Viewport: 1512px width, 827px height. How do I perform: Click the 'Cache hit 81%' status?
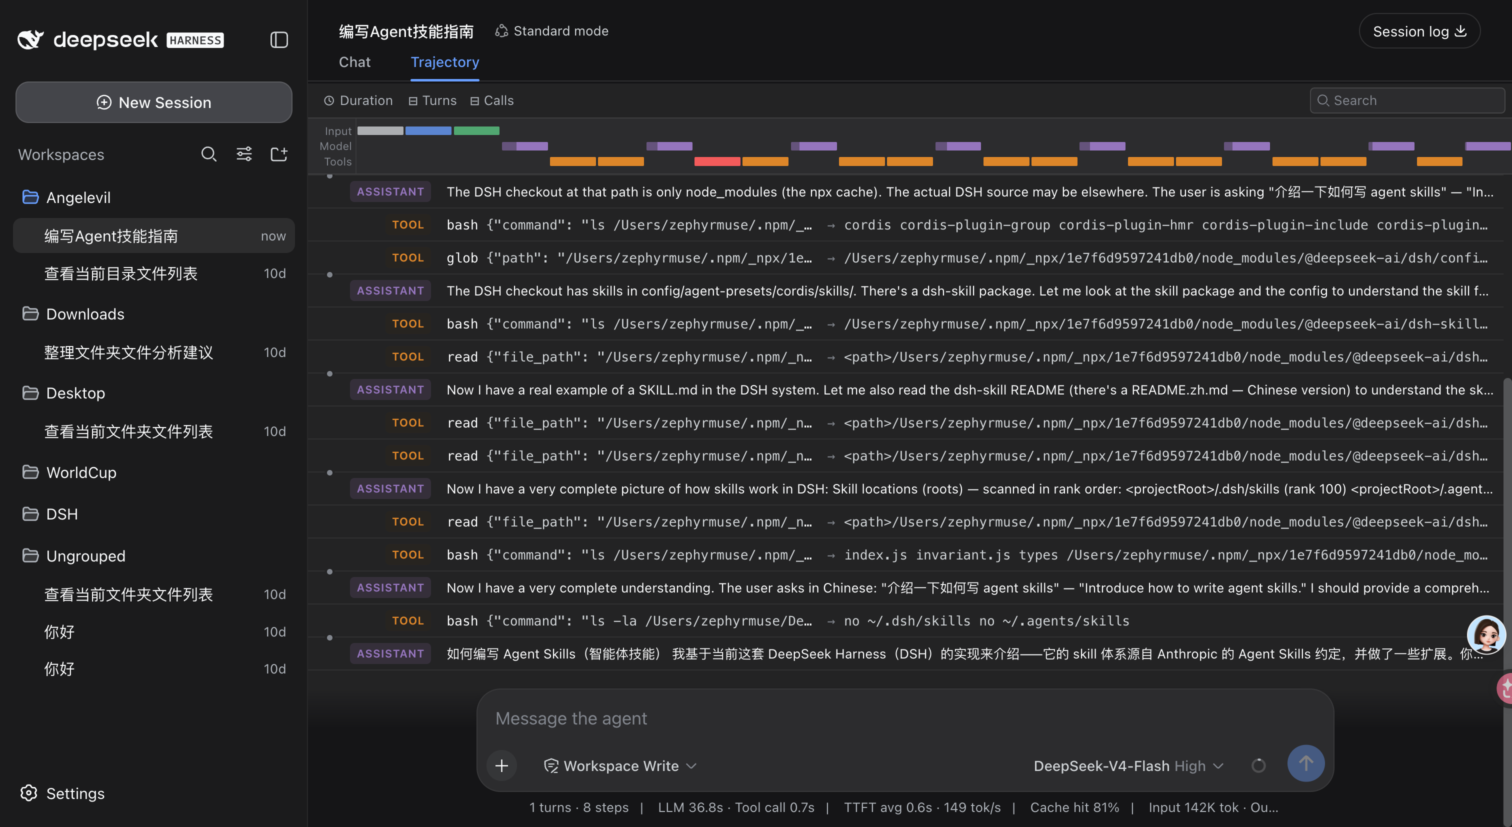(1074, 807)
